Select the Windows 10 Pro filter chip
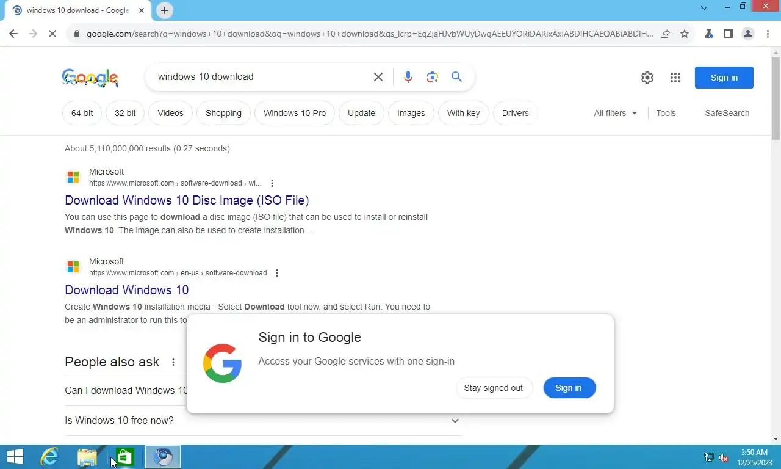781x469 pixels. pos(295,113)
